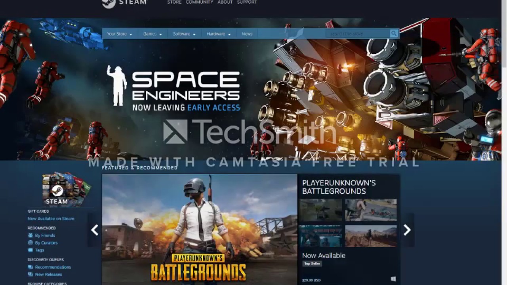This screenshot has width=507, height=285.
Task: Click the DISCOVERY QUEUES heading
Action: [x=46, y=260]
